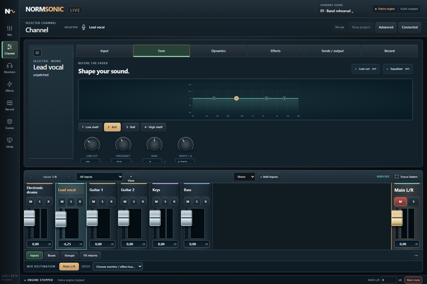Open the Channel sidebar section
427x284 pixels.
(9, 49)
